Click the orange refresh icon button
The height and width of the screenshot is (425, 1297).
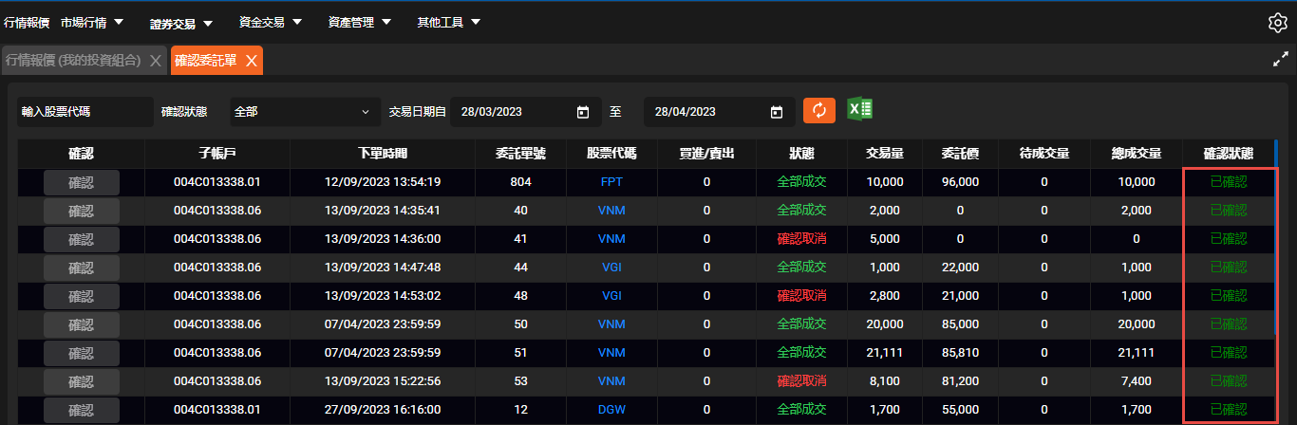(818, 110)
